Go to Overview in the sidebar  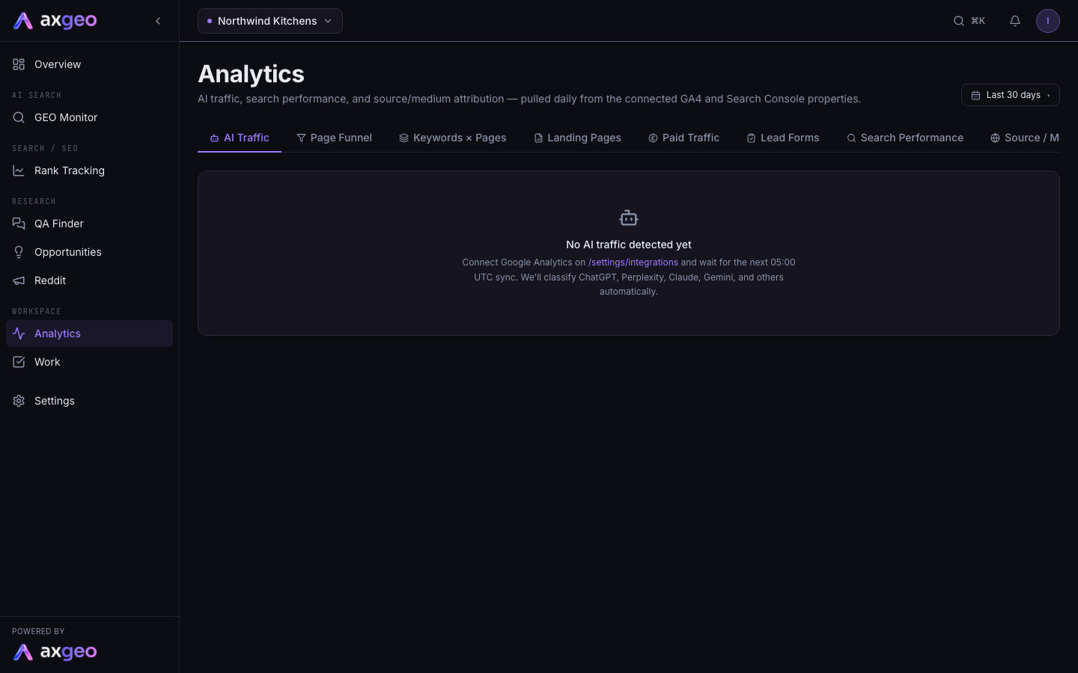pos(89,64)
